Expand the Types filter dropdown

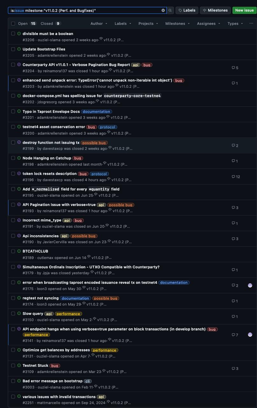tap(235, 24)
